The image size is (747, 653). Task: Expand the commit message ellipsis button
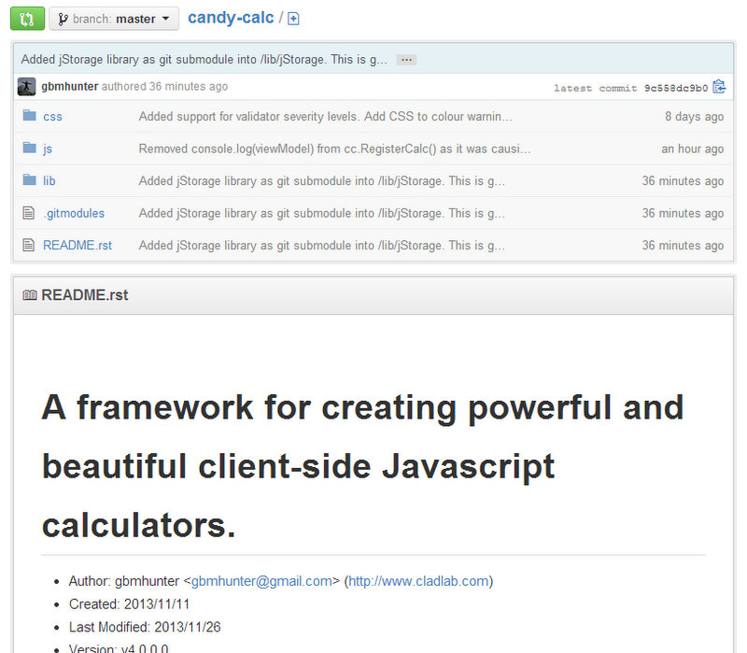pos(405,59)
